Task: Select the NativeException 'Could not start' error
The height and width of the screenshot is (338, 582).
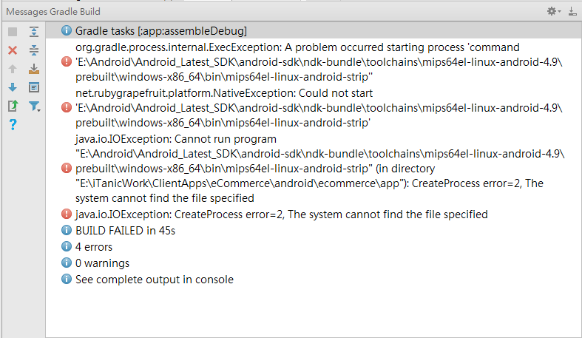Action: tap(318, 108)
